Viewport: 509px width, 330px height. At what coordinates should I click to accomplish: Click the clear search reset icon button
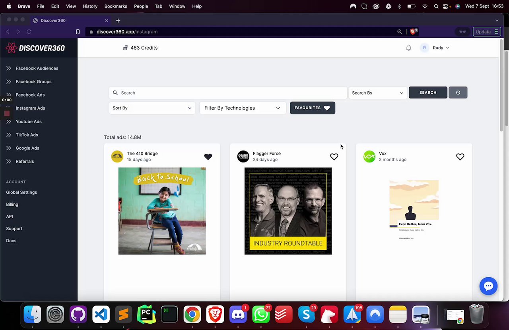click(x=458, y=93)
